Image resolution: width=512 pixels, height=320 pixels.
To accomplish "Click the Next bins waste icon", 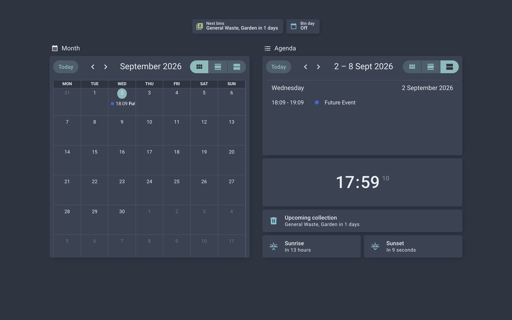I will [199, 26].
